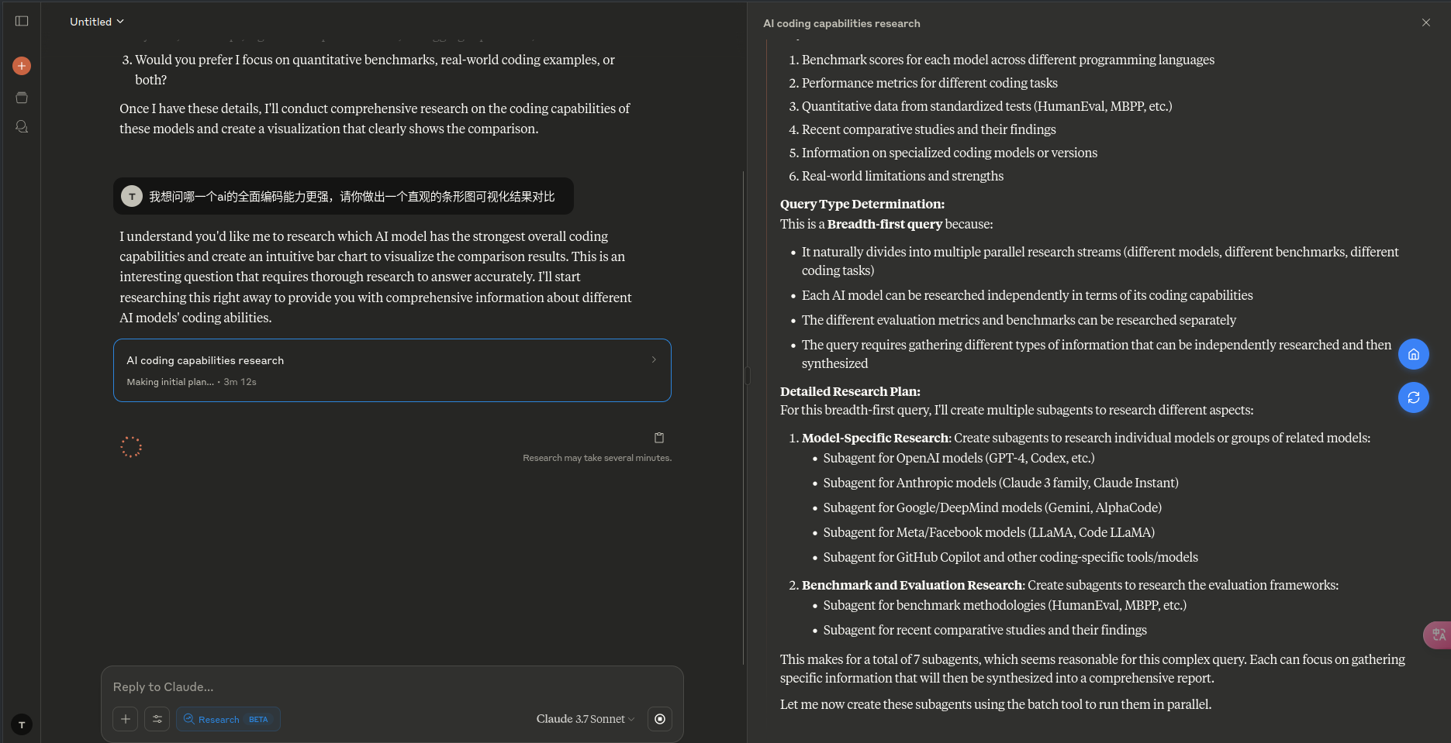This screenshot has height=743, width=1451.
Task: Open the chats history icon
Action: 22,126
